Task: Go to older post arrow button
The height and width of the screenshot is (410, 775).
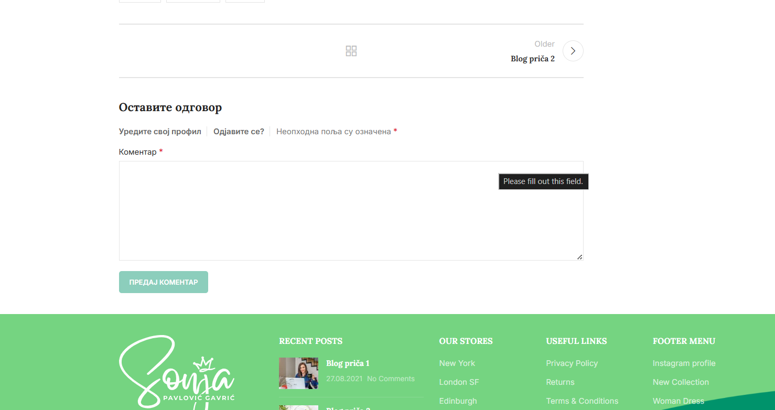Action: [573, 51]
